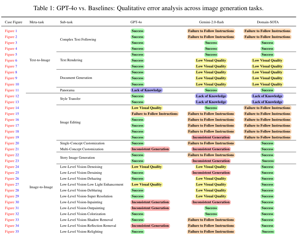Click Low-Level Vision-Relighting row label
Screen dimensions: 299x234
tap(81, 231)
